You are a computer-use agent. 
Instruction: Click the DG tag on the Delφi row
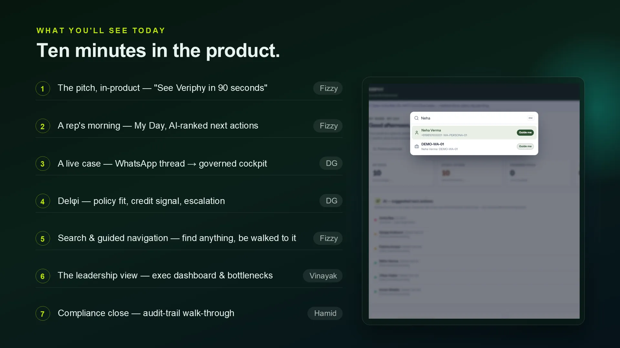tap(331, 201)
